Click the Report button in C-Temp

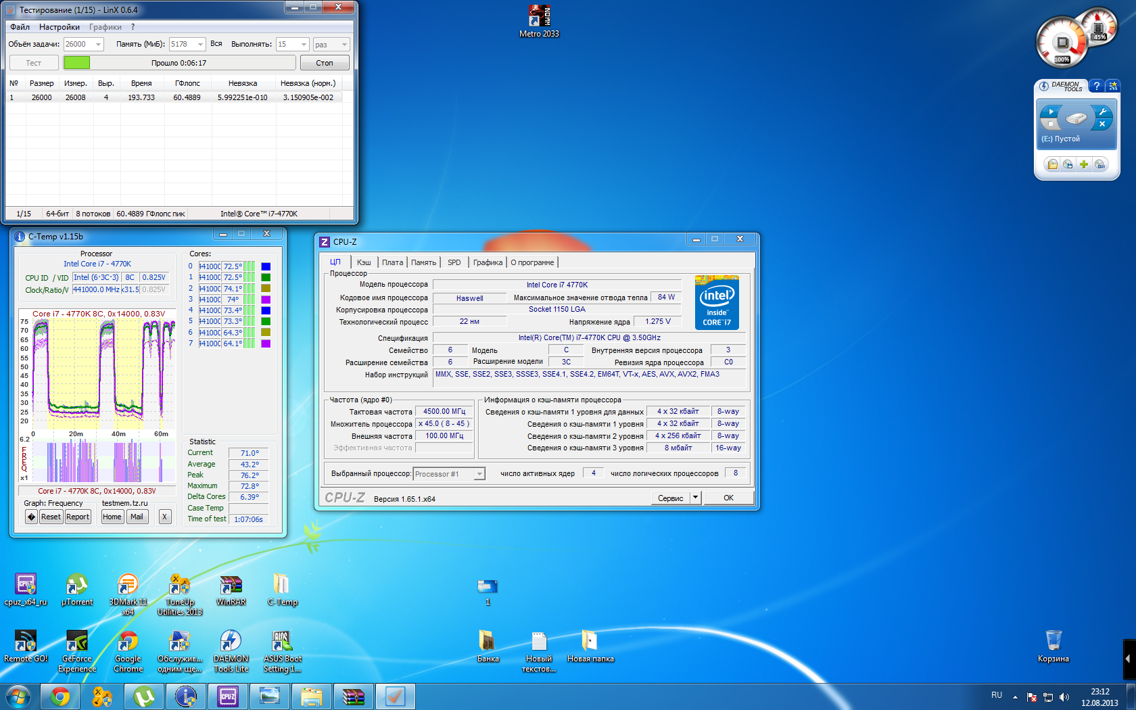pos(78,517)
